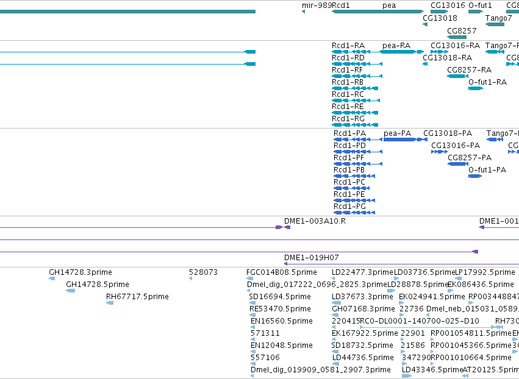Click the DME1-003A10.R clone
This screenshot has width=519, height=379.
tap(287, 227)
